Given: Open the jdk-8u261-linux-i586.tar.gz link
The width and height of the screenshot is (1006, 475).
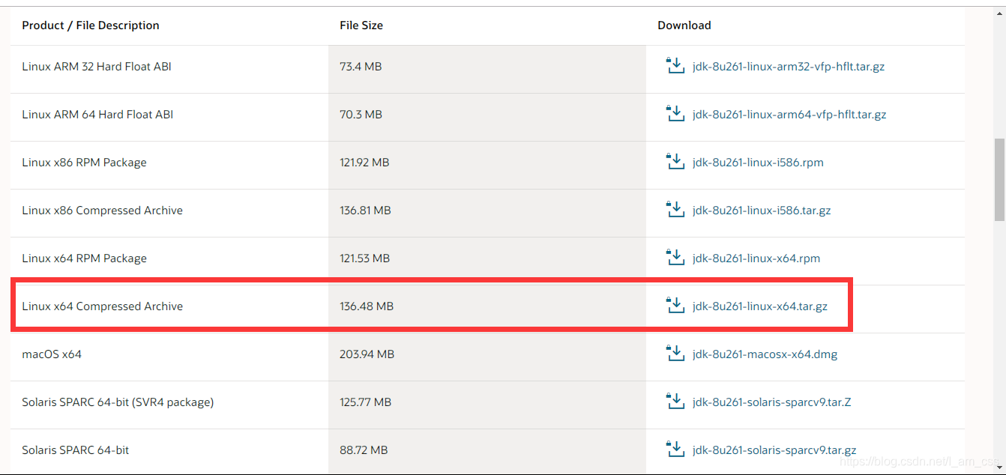Looking at the screenshot, I should tap(762, 211).
